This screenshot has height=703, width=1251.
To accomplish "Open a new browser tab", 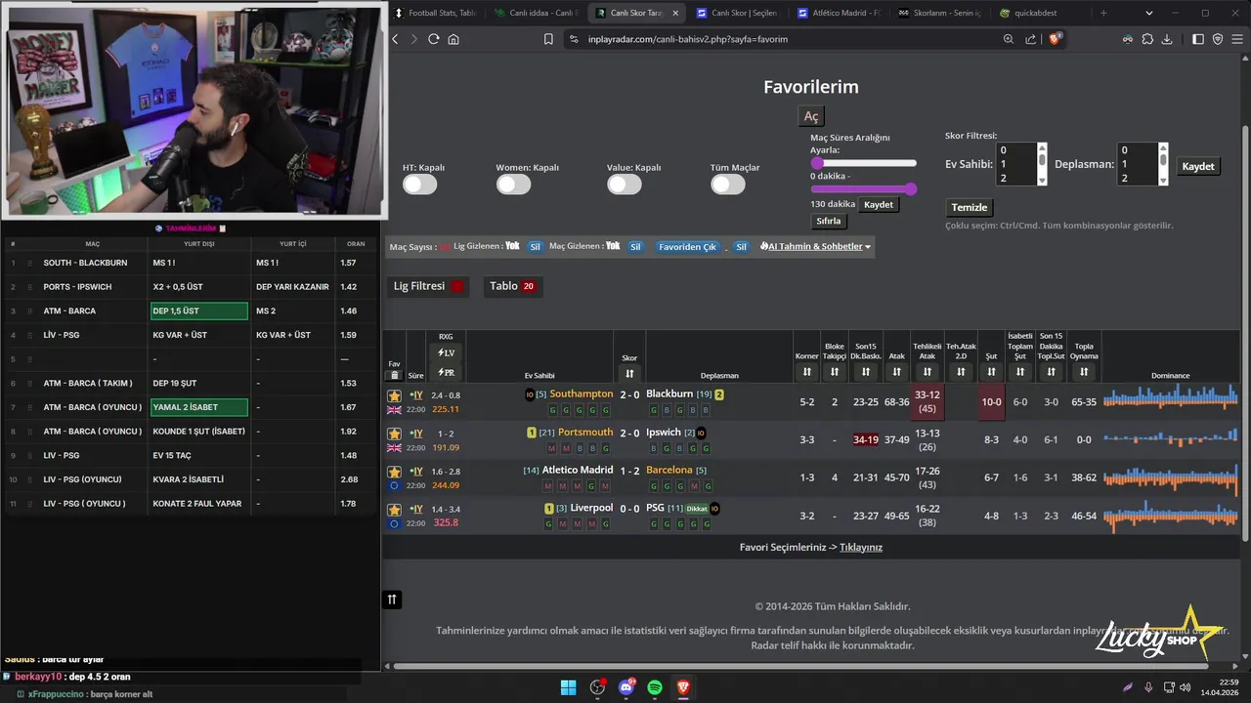I will click(x=1103, y=13).
